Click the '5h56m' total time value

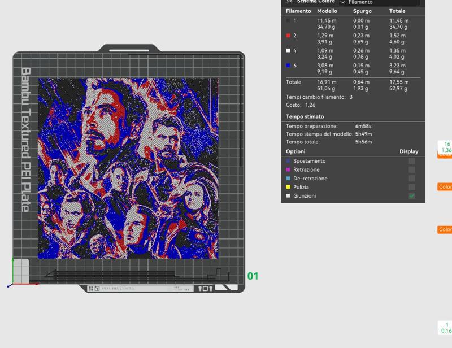363,142
